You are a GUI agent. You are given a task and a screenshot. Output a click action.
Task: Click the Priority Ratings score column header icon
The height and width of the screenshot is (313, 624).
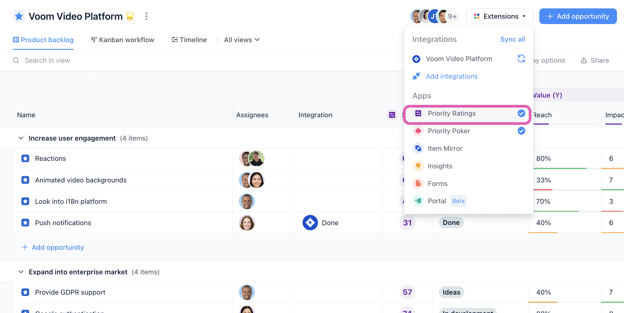pyautogui.click(x=392, y=115)
